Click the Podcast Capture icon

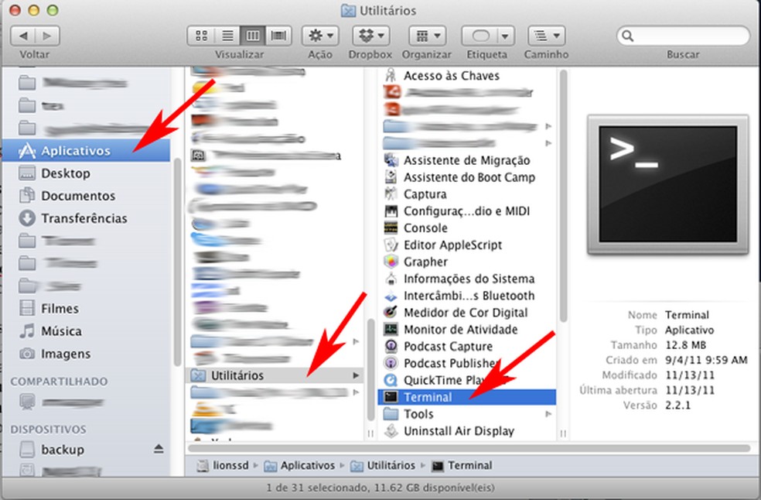click(391, 347)
